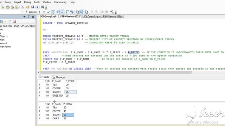Select price cell 45 for COFFEE

(68, 111)
